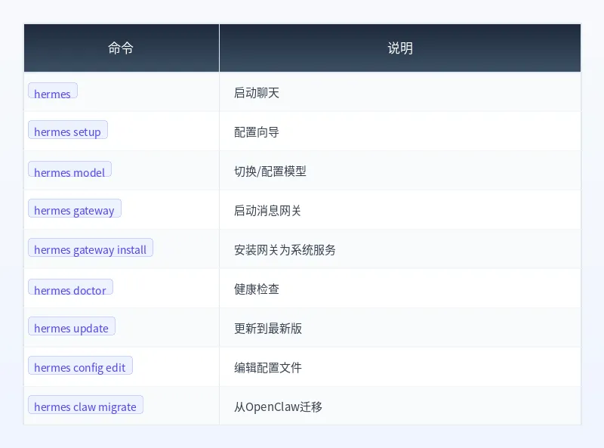Click the description 编辑配置文件

(x=268, y=368)
